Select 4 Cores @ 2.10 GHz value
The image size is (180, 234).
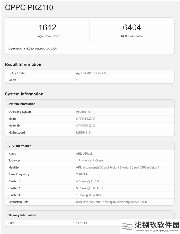coord(90,181)
